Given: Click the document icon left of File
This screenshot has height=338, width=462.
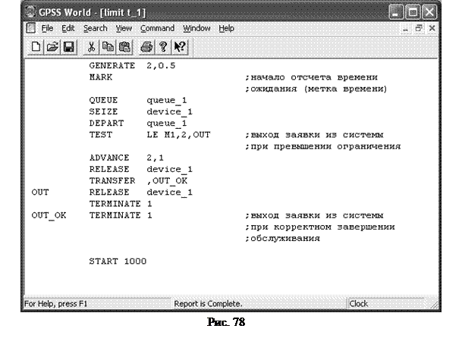Looking at the screenshot, I should [30, 28].
